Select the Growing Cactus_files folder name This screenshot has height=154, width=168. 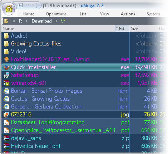36,44
